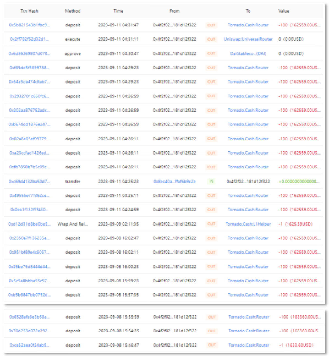Click the Time column header
This screenshot has width=329, height=356.
pyautogui.click(x=118, y=11)
